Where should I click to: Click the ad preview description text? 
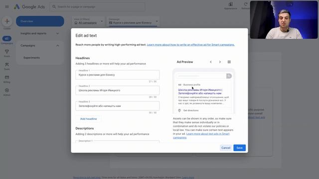pyautogui.click(x=203, y=100)
